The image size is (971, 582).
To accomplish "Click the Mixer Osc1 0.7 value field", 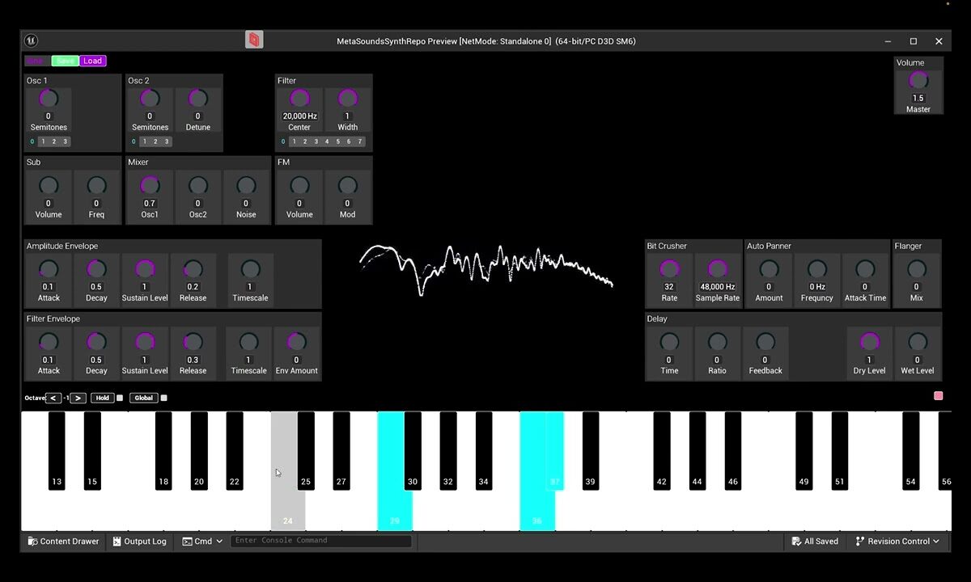I will [150, 204].
